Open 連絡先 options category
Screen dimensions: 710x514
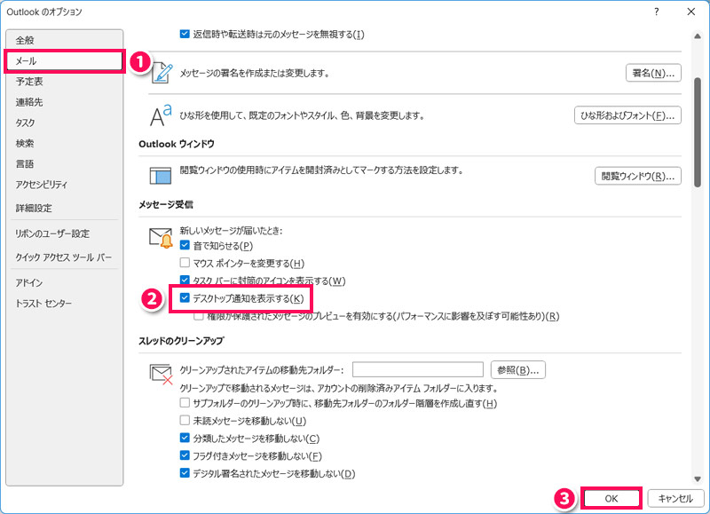pyautogui.click(x=64, y=102)
